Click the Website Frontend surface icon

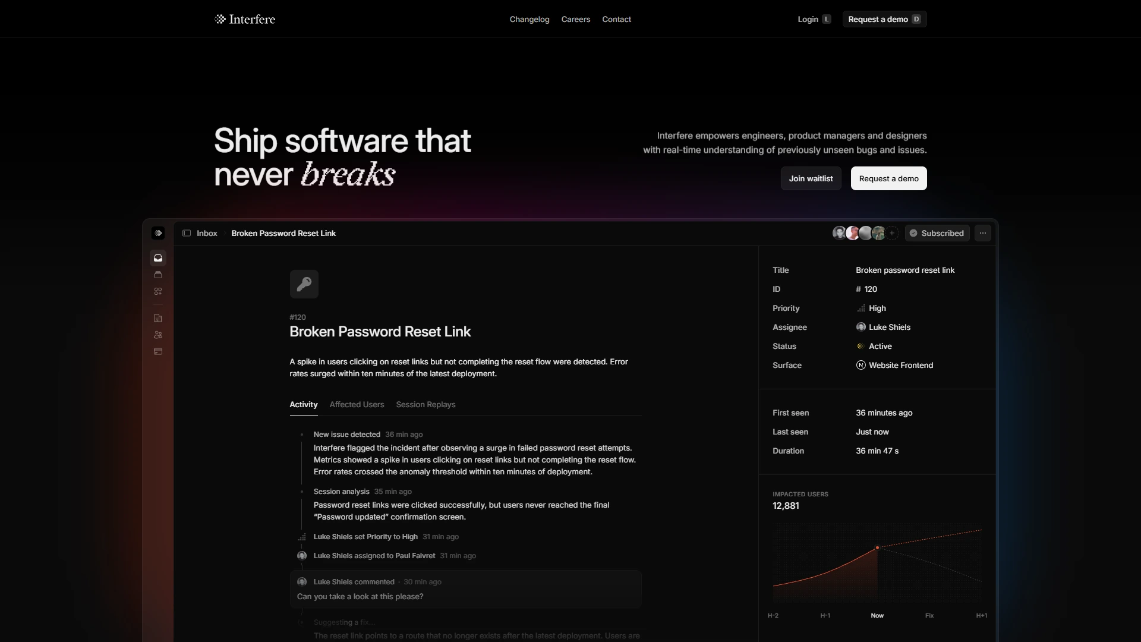[x=861, y=365]
